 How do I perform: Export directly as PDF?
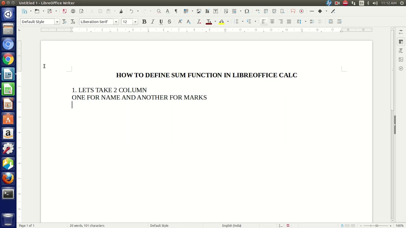coord(65,11)
